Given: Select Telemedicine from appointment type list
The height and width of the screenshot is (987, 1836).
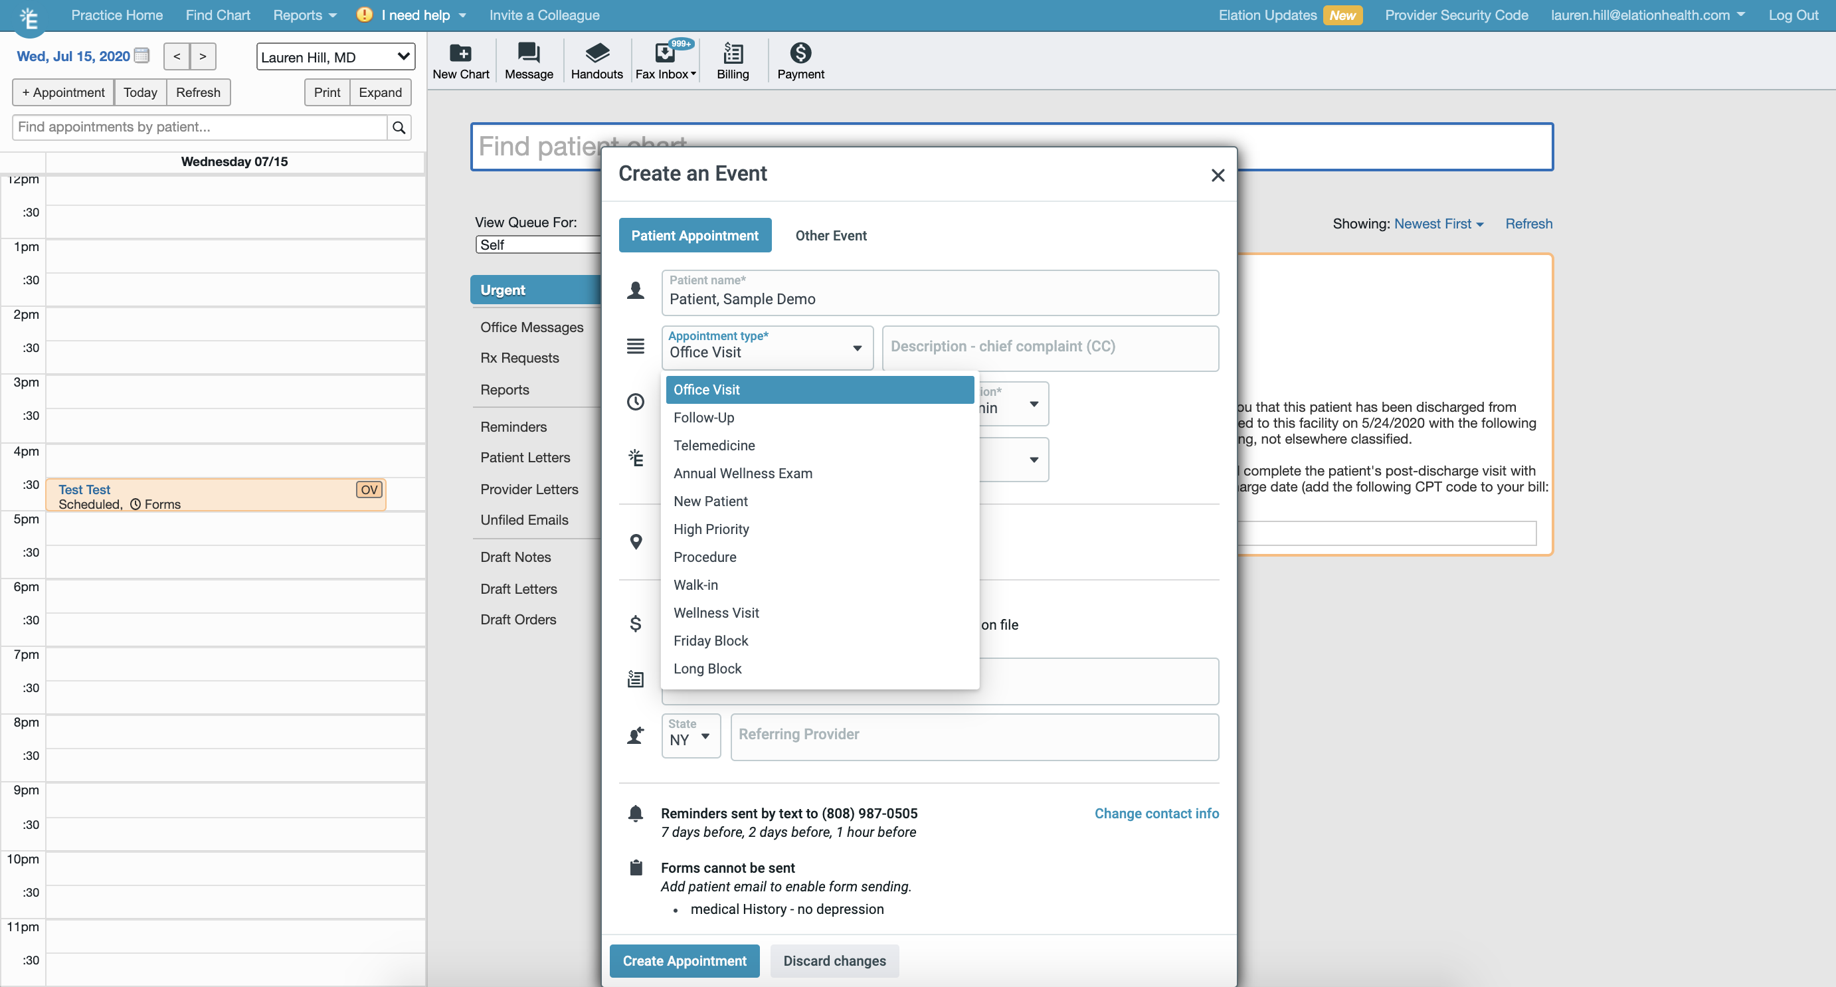Looking at the screenshot, I should pos(714,446).
